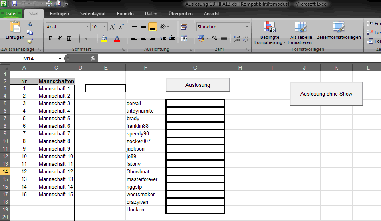Switch to the Ansicht tab
Viewport: 381px width, 221px height.
tap(212, 14)
